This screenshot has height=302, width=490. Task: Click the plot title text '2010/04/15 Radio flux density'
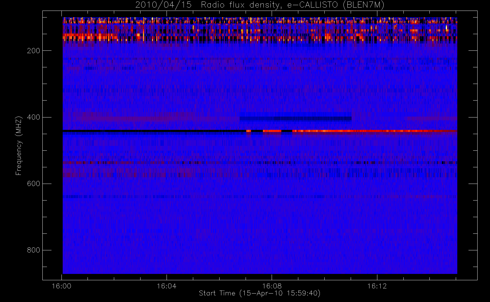point(208,5)
